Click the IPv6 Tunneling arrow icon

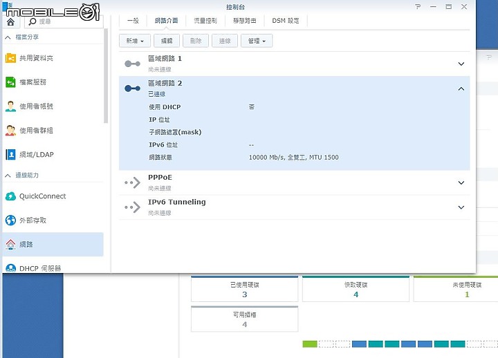pos(132,207)
